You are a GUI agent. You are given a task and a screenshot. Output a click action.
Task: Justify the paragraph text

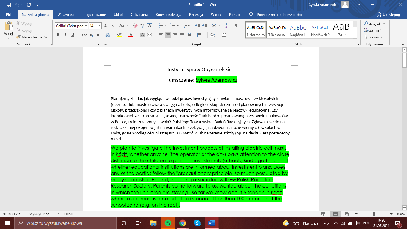click(x=182, y=35)
